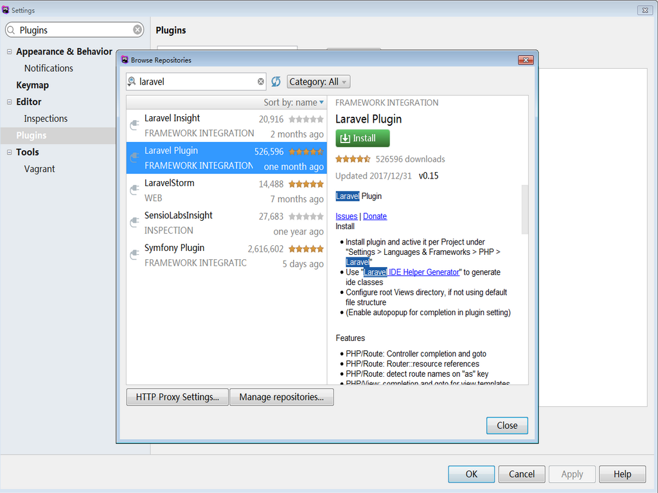Open the Category: All dropdown
This screenshot has height=493, width=658.
point(319,82)
